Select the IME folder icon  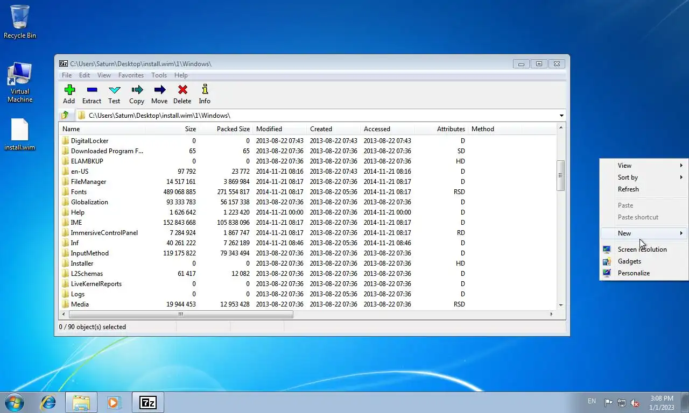click(65, 223)
